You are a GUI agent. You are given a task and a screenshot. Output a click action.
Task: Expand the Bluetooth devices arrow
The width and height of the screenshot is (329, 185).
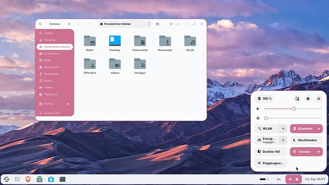pyautogui.click(x=319, y=129)
